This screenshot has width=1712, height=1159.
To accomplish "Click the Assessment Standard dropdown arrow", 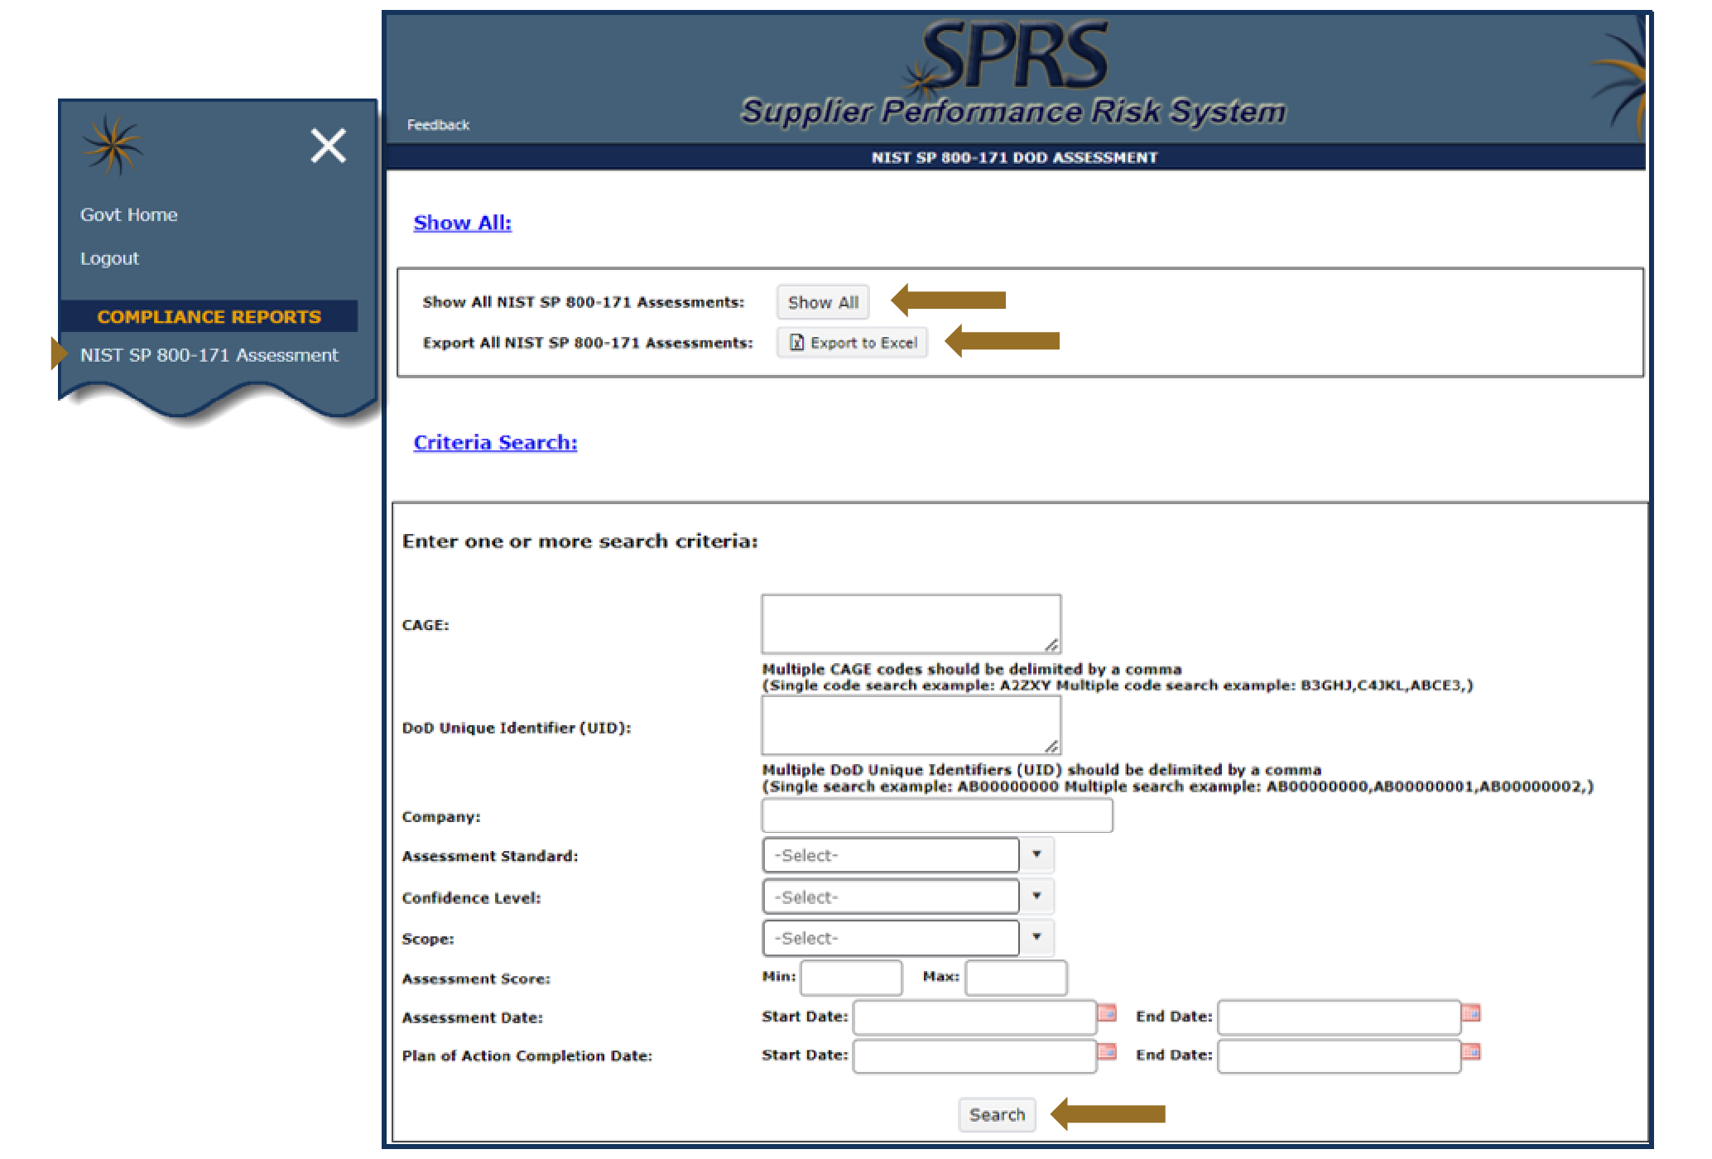I will 1036,854.
